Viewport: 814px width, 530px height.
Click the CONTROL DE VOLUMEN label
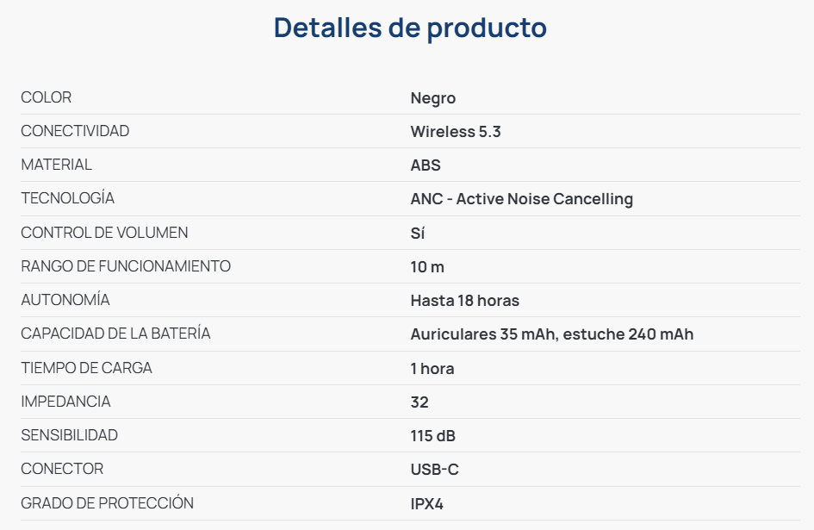coord(104,233)
